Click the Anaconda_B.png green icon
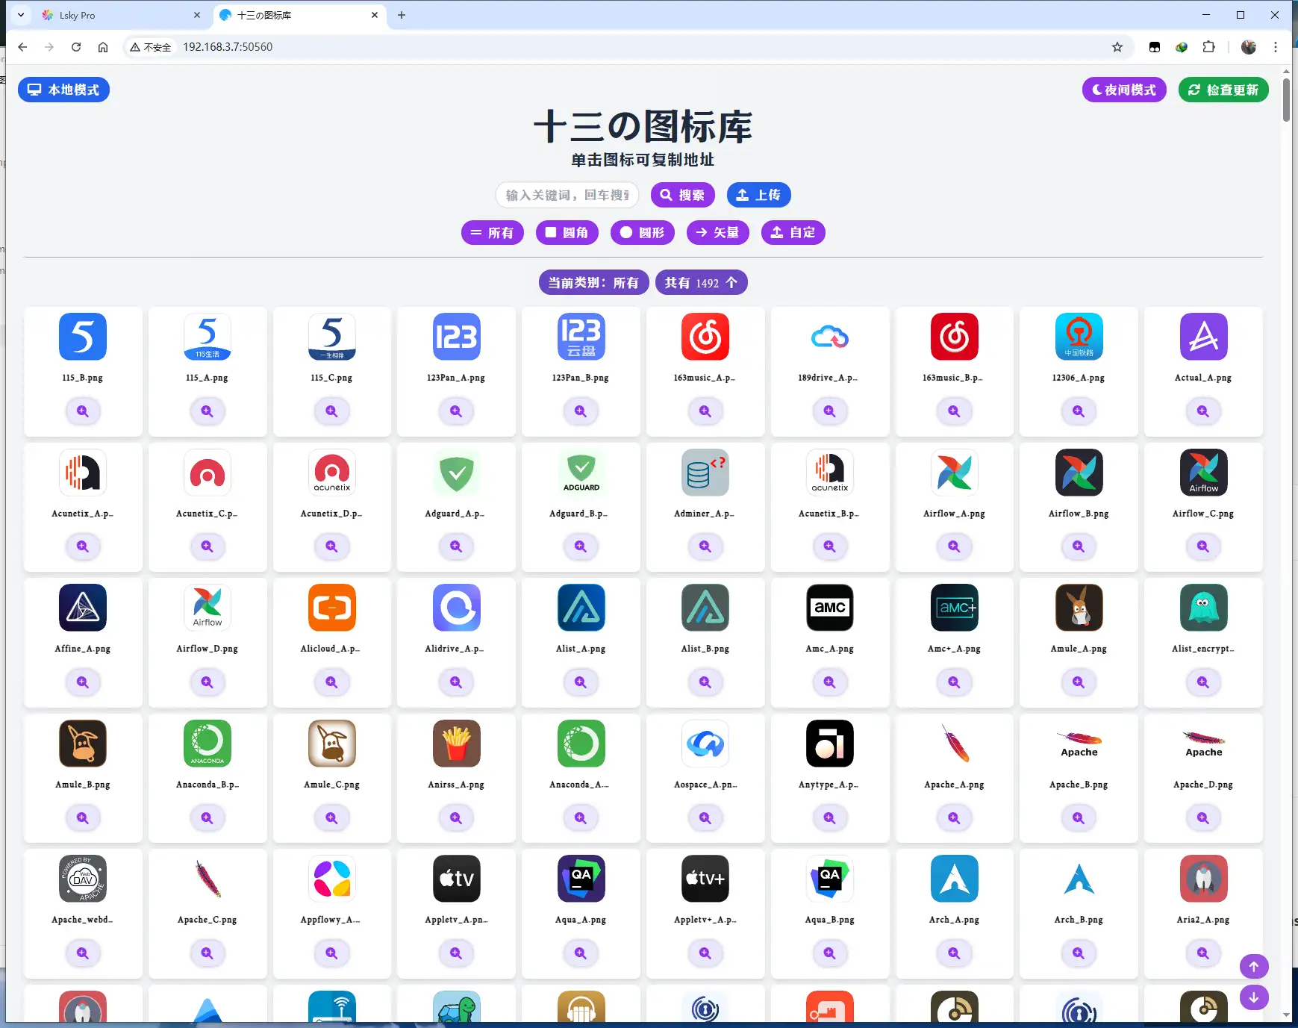Screen dimensions: 1298x1028 coord(208,744)
